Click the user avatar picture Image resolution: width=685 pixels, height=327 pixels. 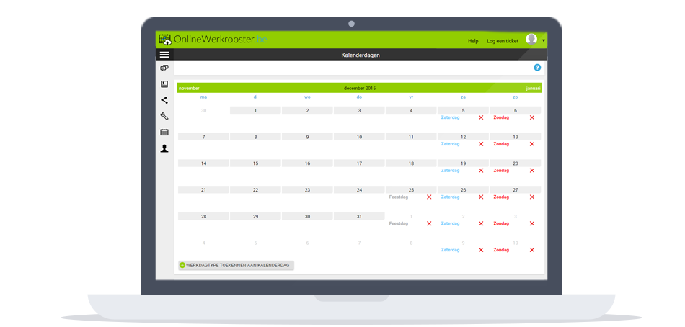click(x=531, y=40)
